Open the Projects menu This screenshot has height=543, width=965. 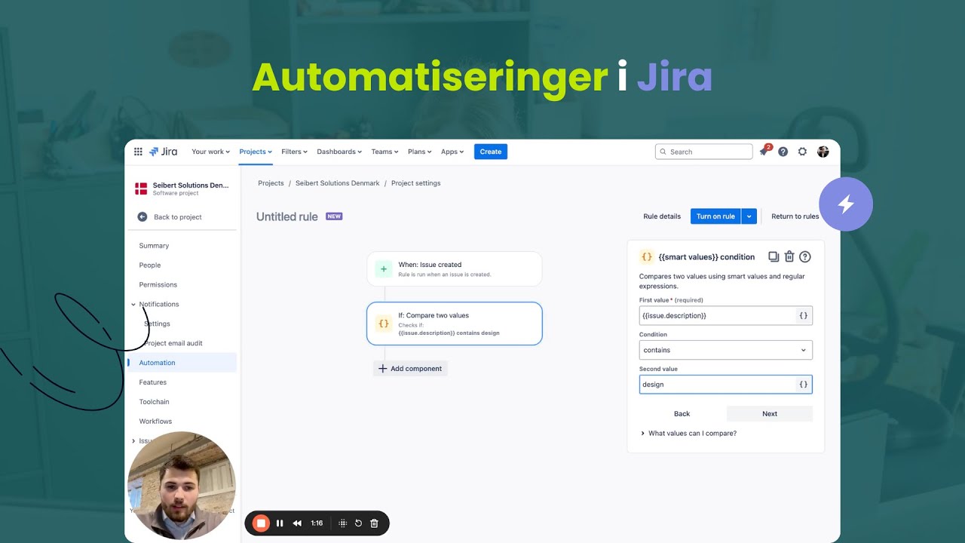256,152
